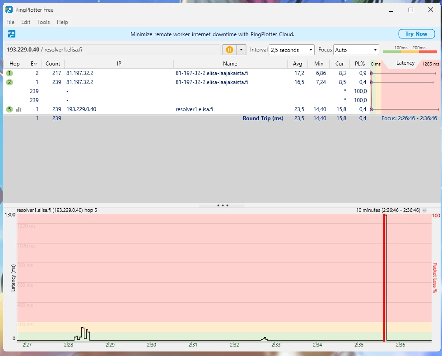The height and width of the screenshot is (356, 442).
Task: Click the PL% column header
Action: coord(360,64)
